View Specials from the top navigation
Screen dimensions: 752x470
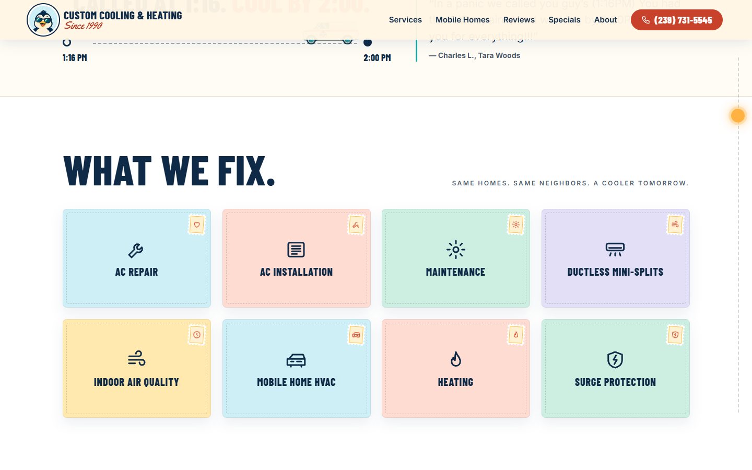[x=565, y=20]
